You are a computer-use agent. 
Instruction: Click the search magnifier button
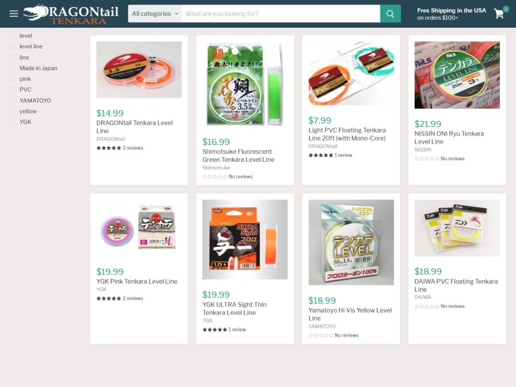tap(391, 14)
